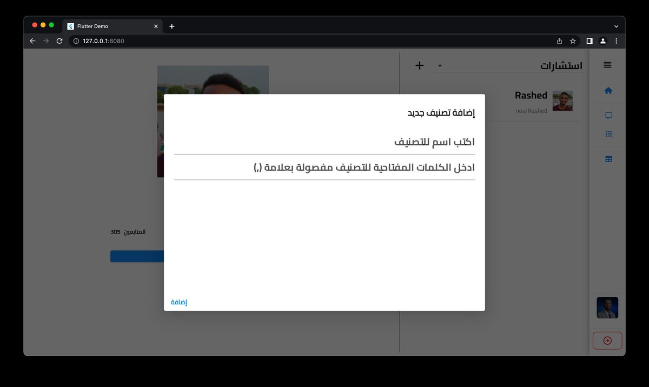Viewport: 649px width, 387px height.
Task: Bookmark this page with the star icon
Action: click(573, 41)
